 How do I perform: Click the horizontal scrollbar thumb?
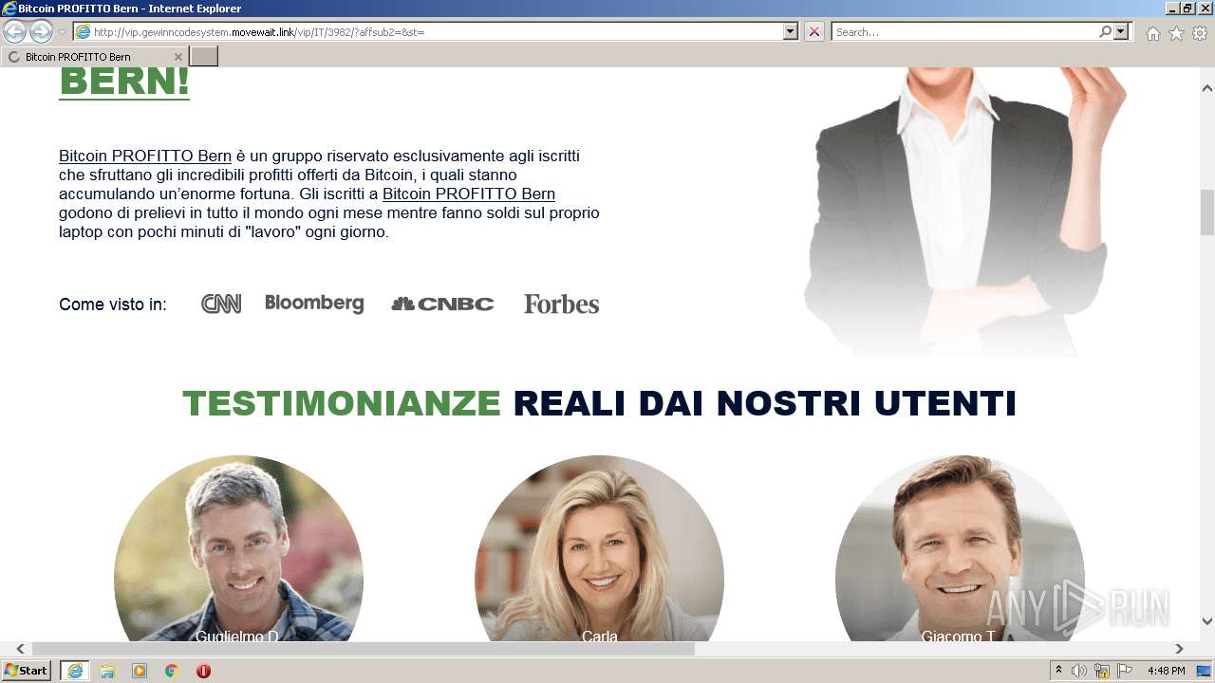(x=363, y=649)
